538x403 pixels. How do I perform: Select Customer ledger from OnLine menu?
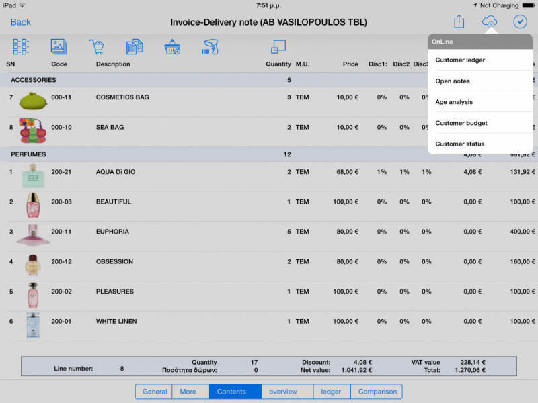pos(479,60)
